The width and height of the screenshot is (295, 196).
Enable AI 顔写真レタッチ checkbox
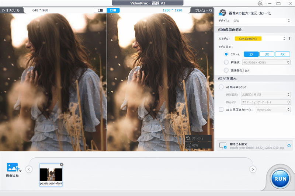pyautogui.click(x=221, y=87)
